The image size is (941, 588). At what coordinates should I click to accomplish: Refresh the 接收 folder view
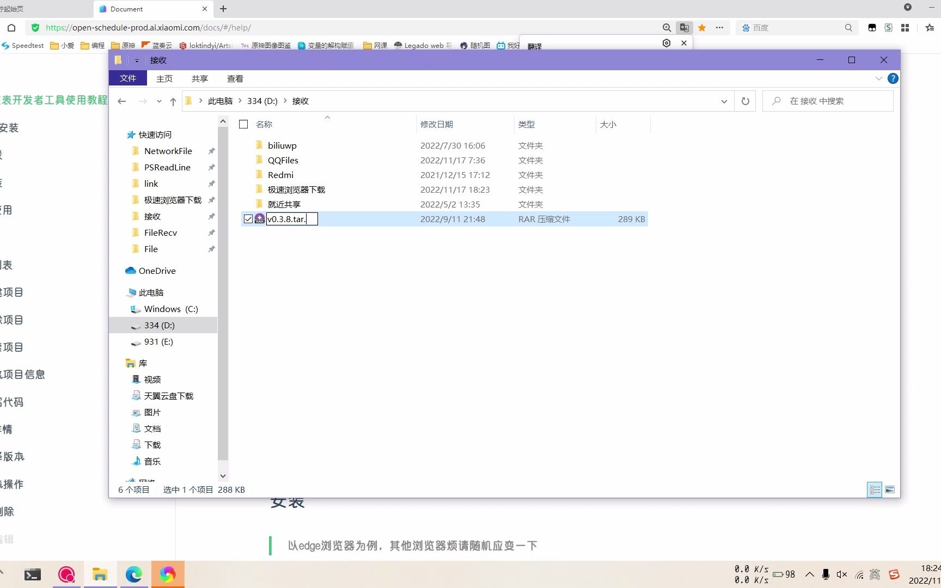(746, 101)
